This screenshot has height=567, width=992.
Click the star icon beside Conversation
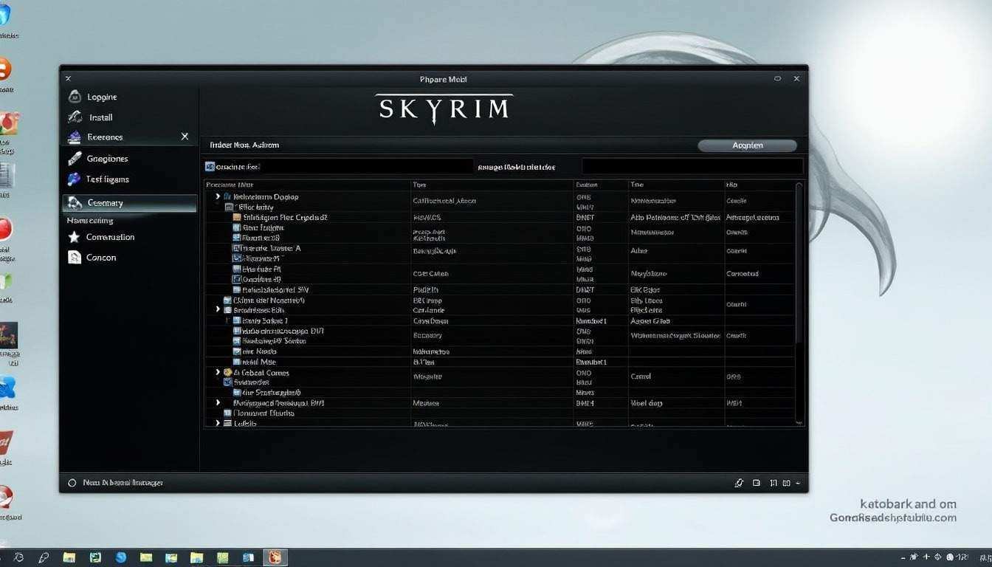[x=75, y=237]
